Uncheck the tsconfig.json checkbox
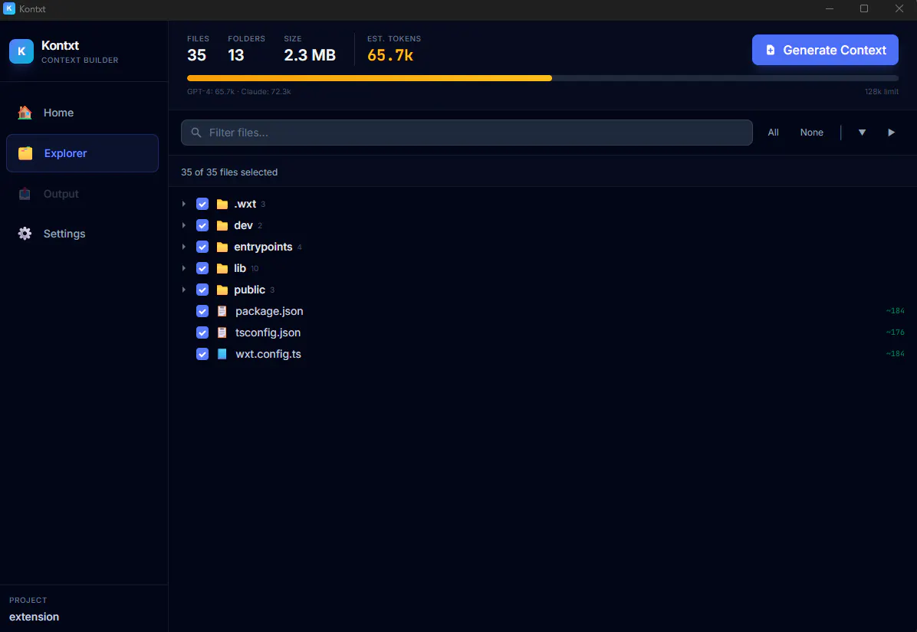Viewport: 917px width, 632px height. point(202,332)
